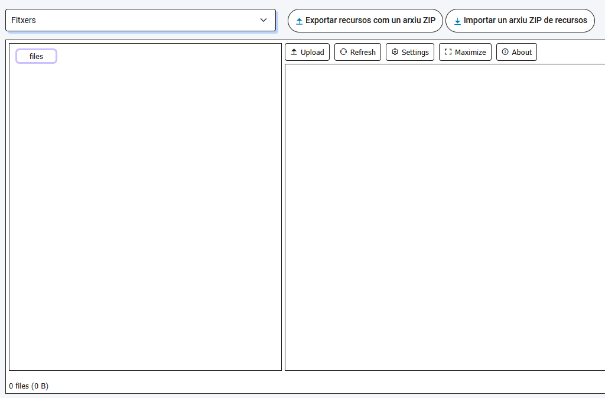Click the circular refresh arrow icon
This screenshot has height=398, width=605.
point(343,52)
